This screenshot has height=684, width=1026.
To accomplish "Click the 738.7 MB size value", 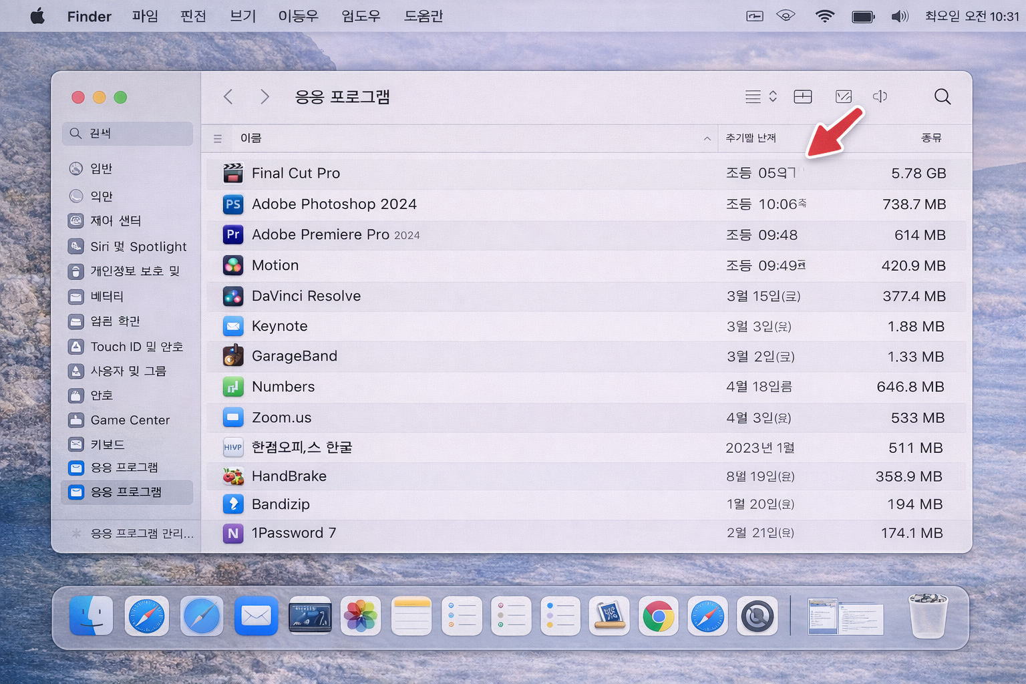I will coord(914,204).
